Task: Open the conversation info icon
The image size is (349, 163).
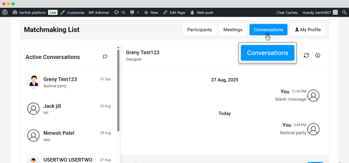Action: pos(318,55)
